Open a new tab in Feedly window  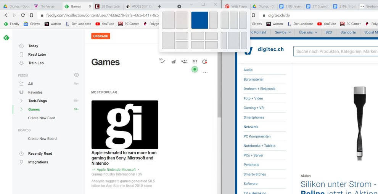[x=159, y=6]
